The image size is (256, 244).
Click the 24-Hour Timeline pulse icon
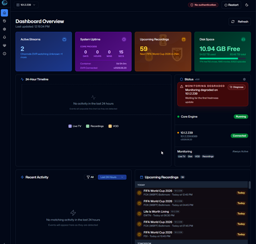(22, 79)
